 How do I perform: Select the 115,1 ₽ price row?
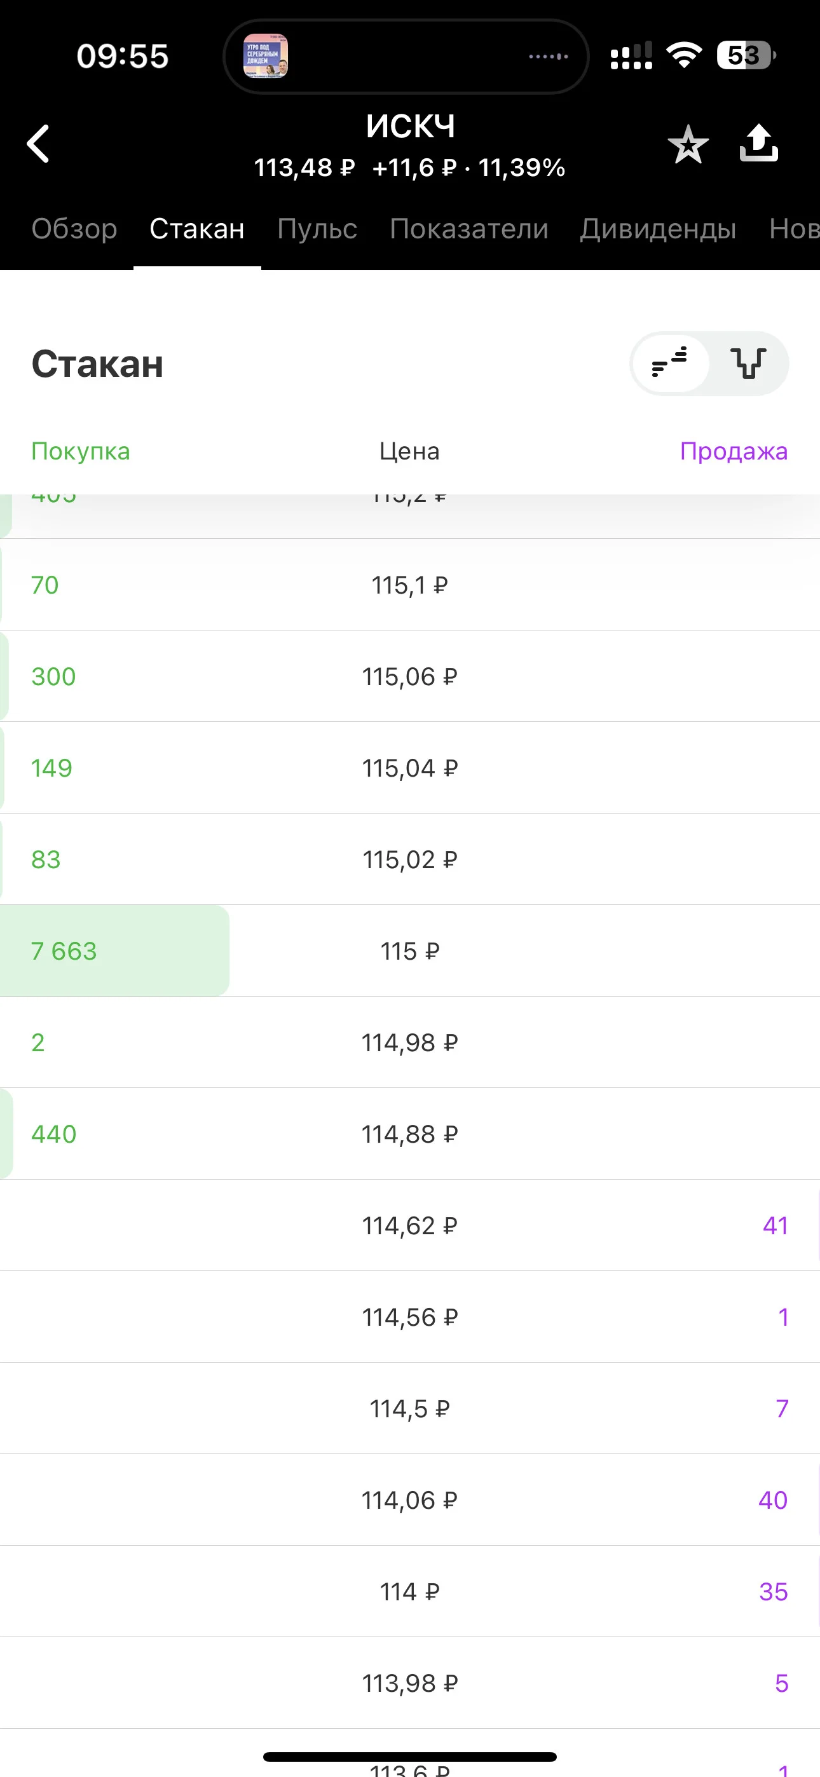[410, 585]
